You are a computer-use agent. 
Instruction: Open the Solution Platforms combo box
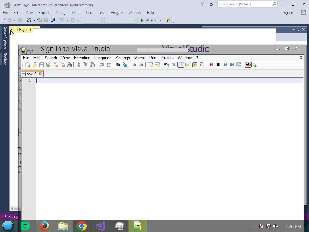point(121,20)
